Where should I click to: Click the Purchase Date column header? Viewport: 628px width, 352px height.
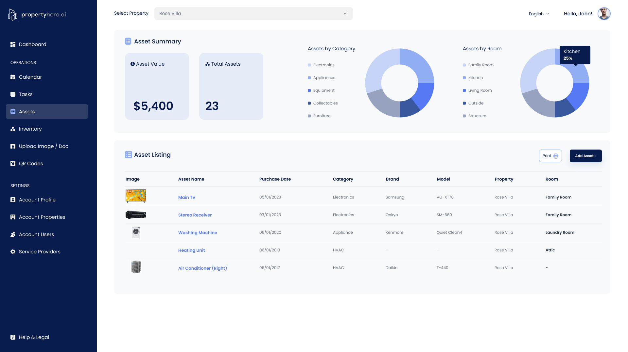point(275,179)
